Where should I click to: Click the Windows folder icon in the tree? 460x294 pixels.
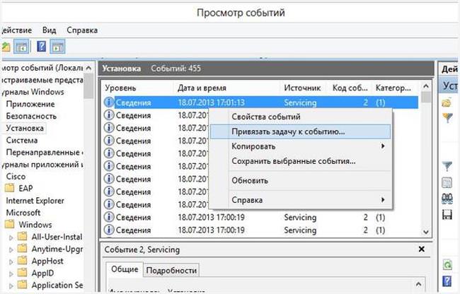(10, 225)
